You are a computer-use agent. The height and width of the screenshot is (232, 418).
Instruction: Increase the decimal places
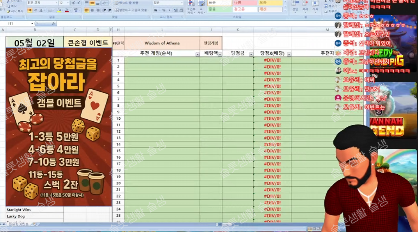click(176, 11)
